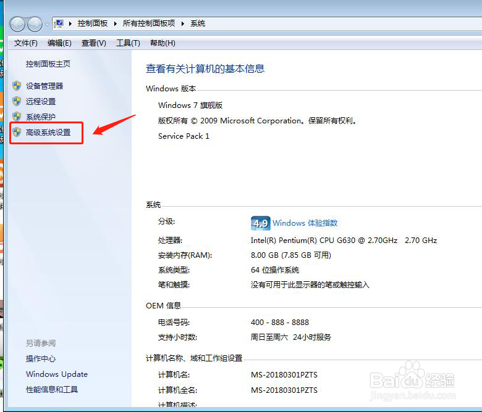Viewport: 482px width, 412px height.
Task: Click processor value Intel(R) Pentium(R) CPU G630
Action: pos(344,240)
